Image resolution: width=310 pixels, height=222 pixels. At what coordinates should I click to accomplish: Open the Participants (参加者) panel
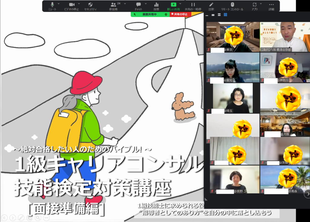[x=113, y=5]
